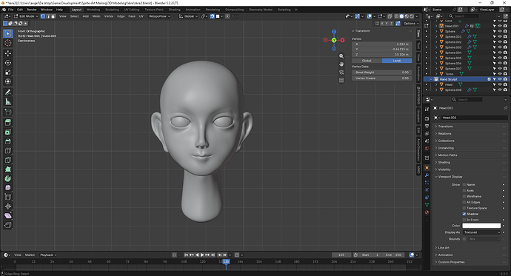The height and width of the screenshot is (276, 511).
Task: Enable the In Front checkbox
Action: point(464,220)
